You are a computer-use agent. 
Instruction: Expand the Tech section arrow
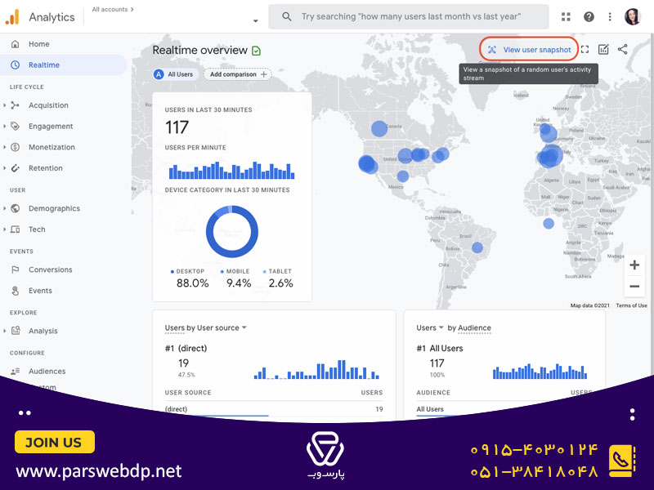point(5,229)
